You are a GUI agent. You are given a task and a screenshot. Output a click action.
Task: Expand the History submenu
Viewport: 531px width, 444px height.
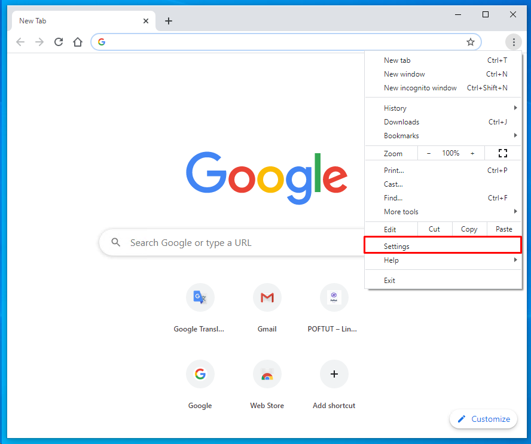click(x=443, y=108)
